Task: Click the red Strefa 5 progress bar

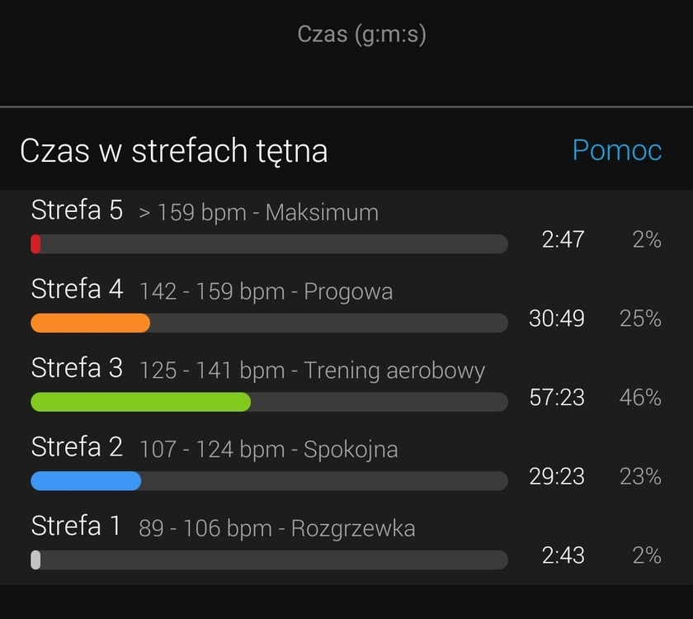Action: (x=36, y=243)
